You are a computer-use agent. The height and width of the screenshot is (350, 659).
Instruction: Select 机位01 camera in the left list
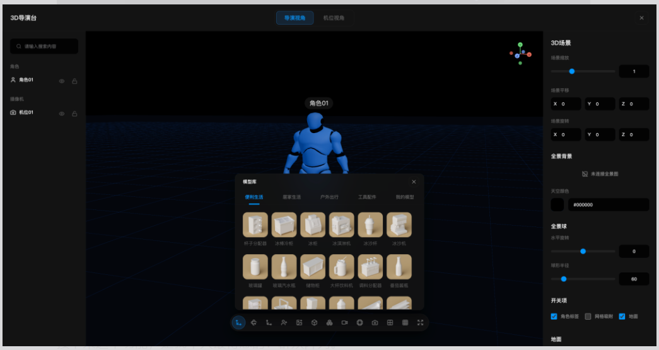pos(26,113)
